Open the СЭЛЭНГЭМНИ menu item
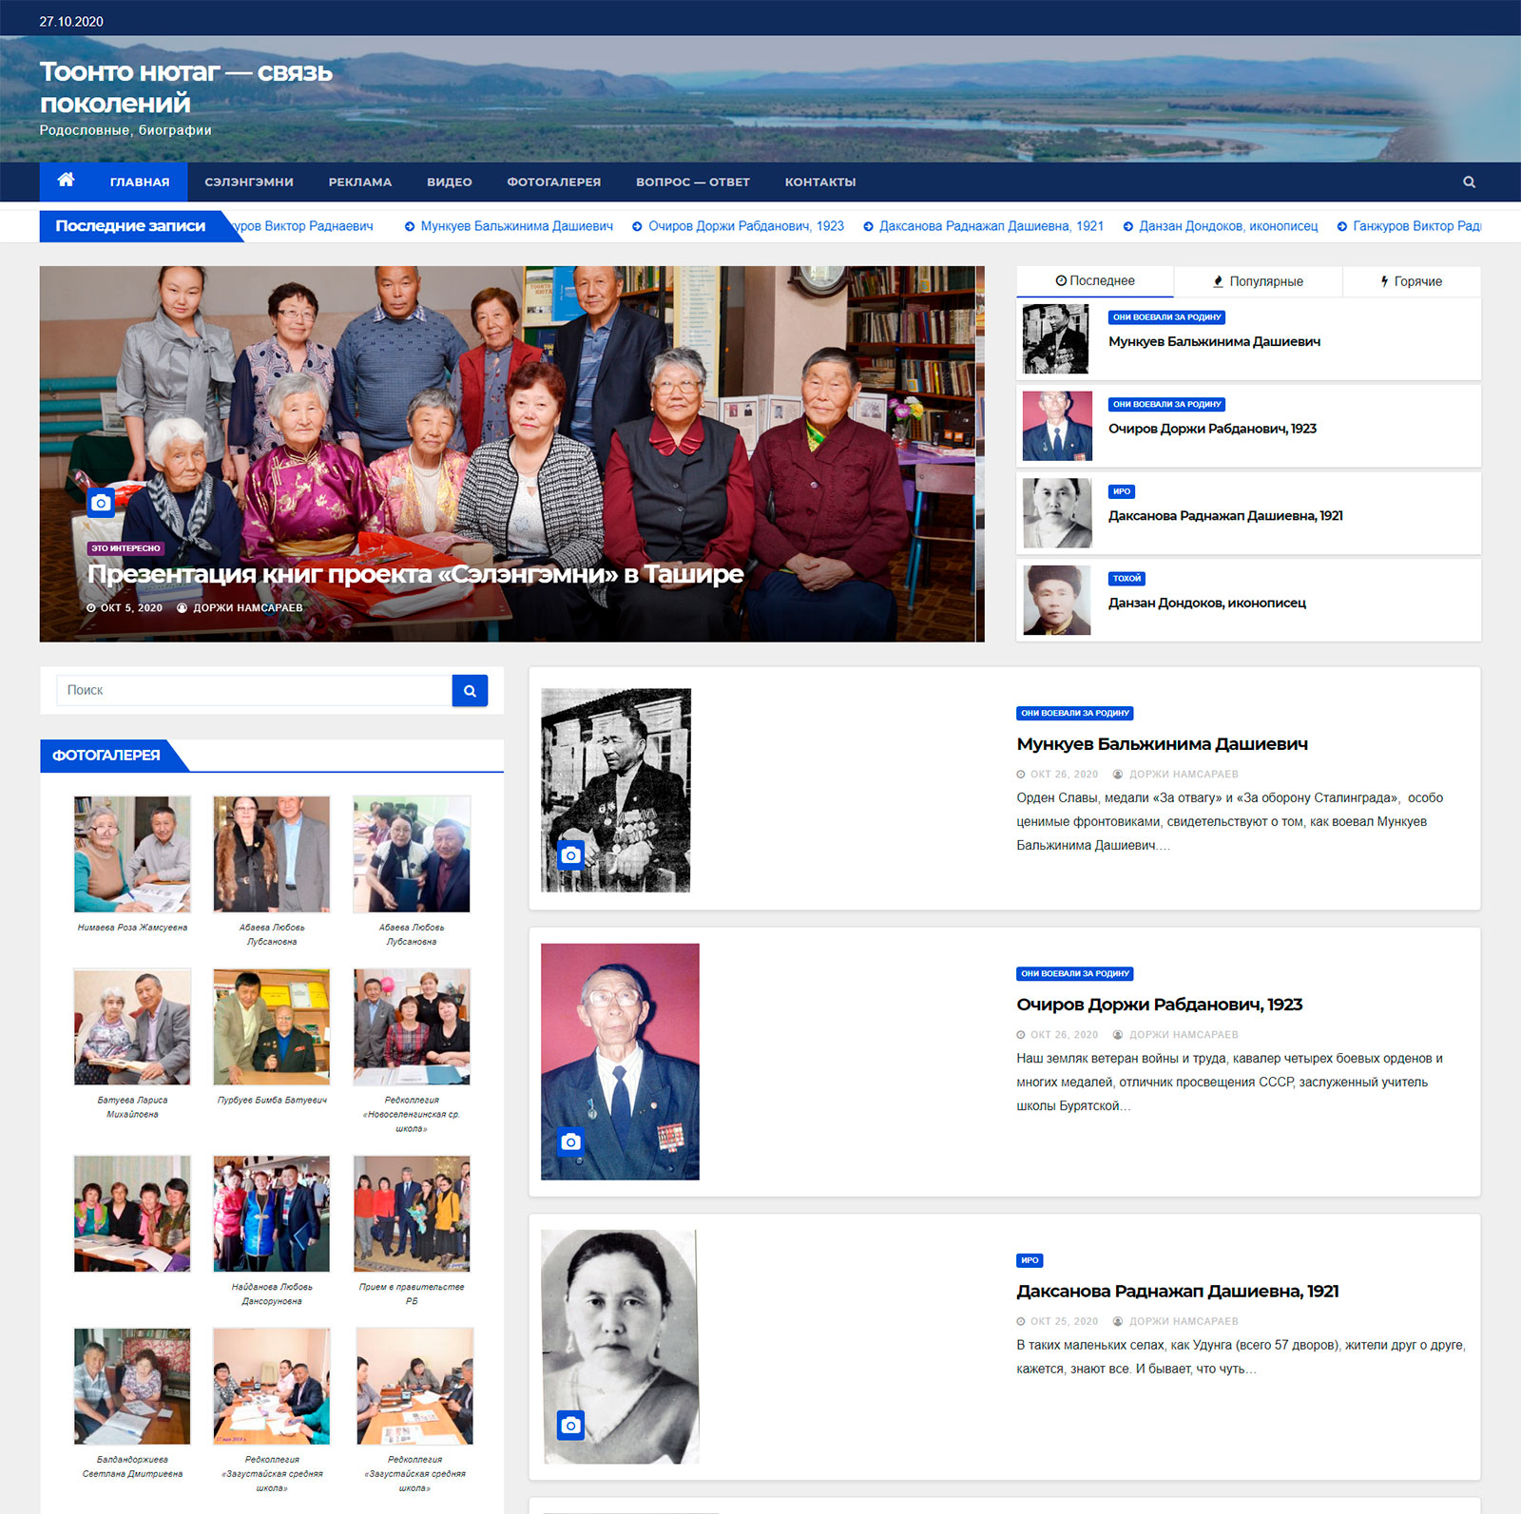The width and height of the screenshot is (1521, 1514). point(249,182)
